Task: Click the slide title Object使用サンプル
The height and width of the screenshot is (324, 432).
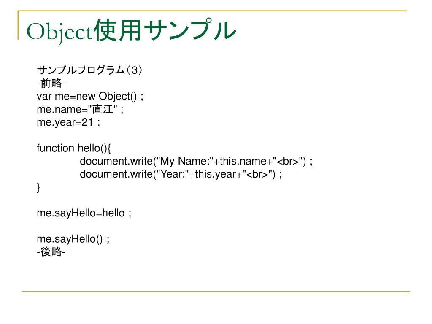Action: click(x=132, y=31)
